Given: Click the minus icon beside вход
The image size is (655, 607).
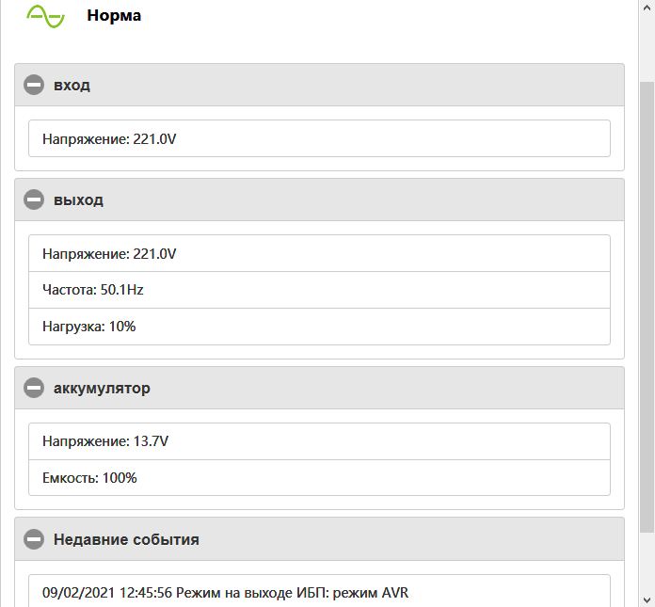Looking at the screenshot, I should tap(35, 86).
